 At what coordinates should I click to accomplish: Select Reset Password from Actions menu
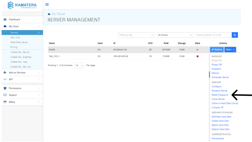coord(220,95)
